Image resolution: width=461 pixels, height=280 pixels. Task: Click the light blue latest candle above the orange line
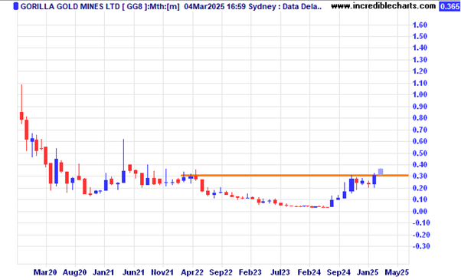(381, 172)
